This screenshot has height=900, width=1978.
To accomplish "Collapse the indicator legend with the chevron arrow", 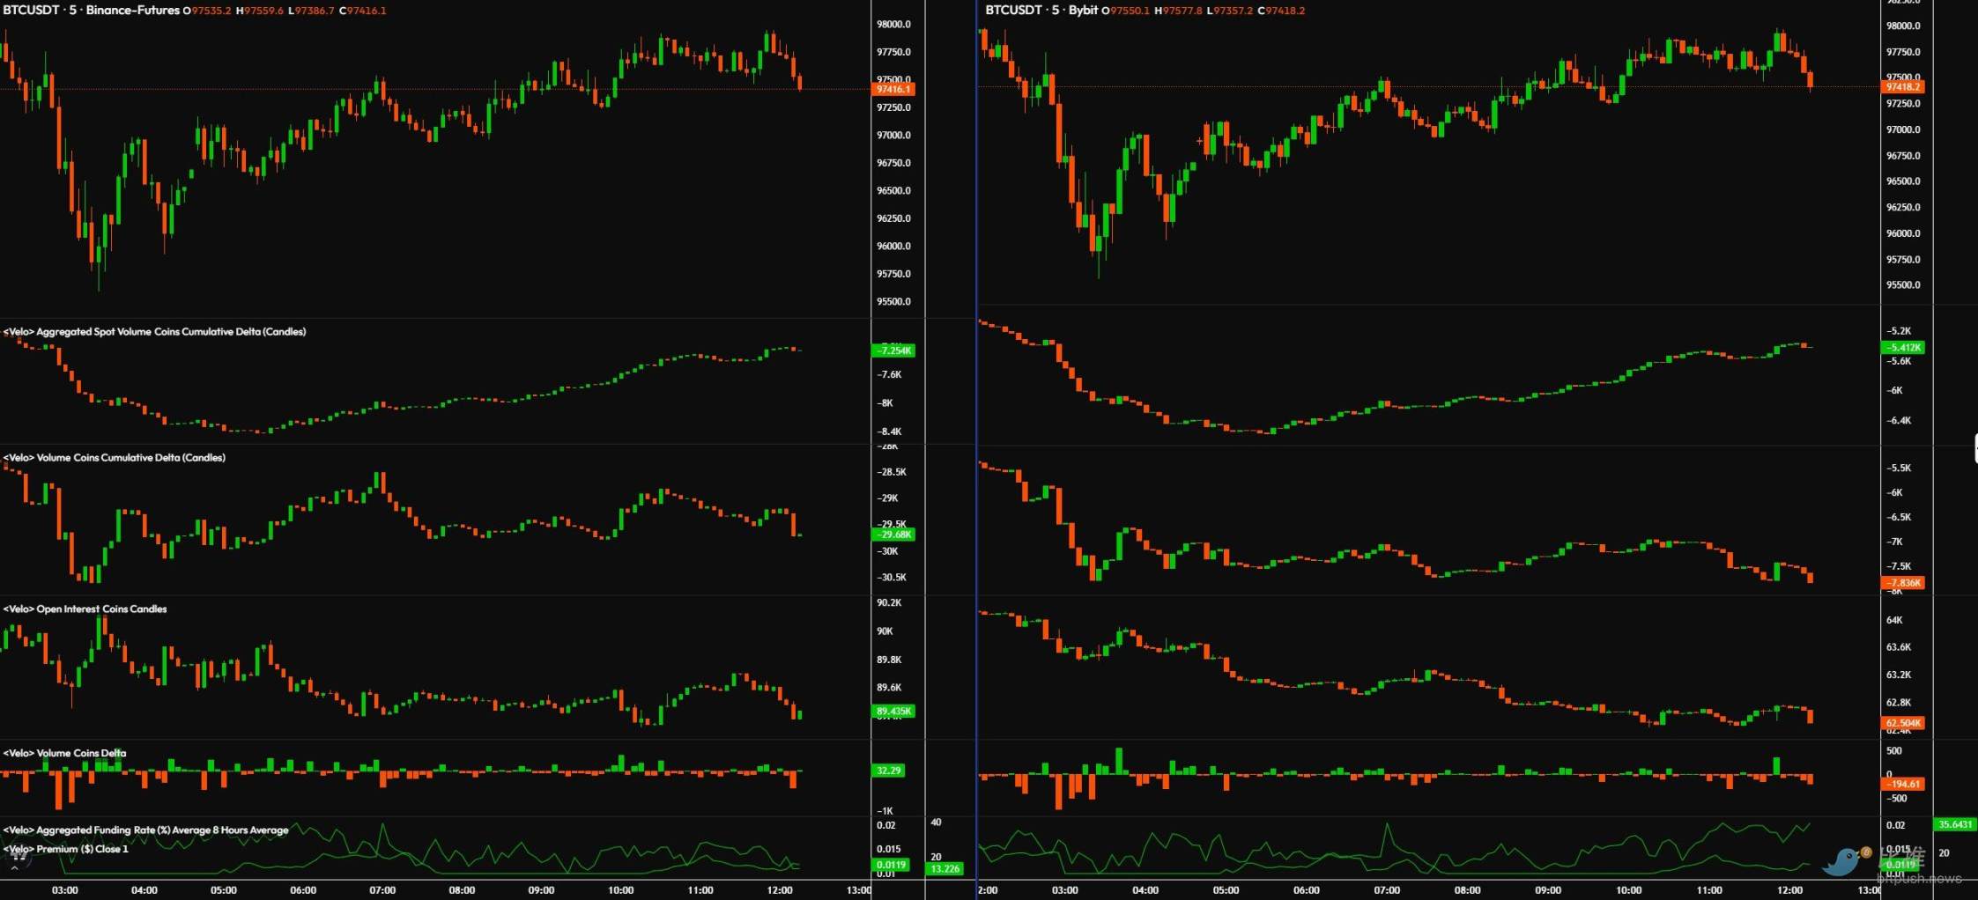I will pos(14,868).
